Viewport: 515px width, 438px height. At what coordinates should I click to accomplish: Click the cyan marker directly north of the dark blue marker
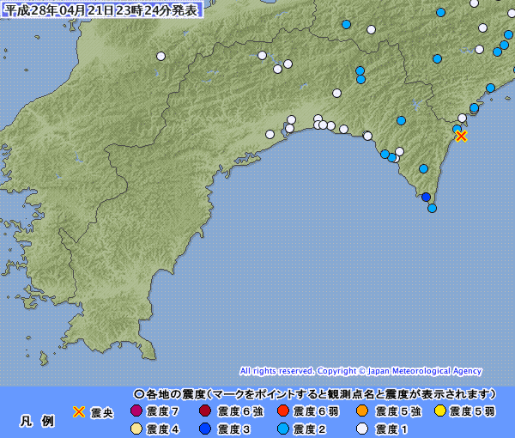pos(423,169)
